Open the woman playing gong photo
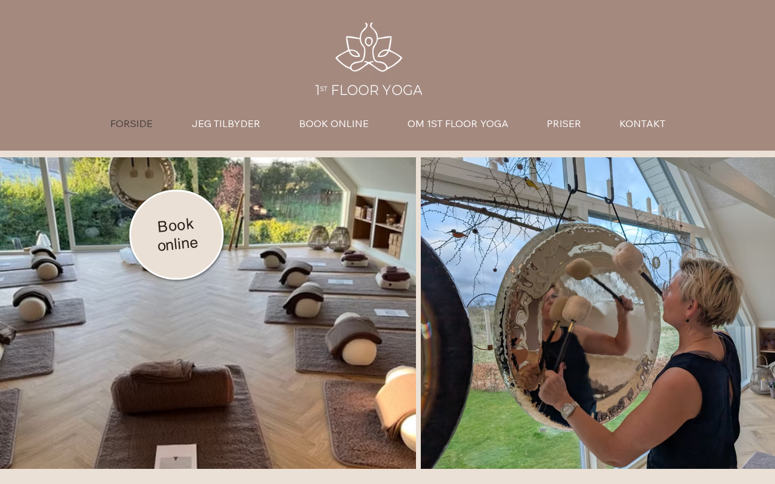This screenshot has width=775, height=484. pyautogui.click(x=598, y=313)
